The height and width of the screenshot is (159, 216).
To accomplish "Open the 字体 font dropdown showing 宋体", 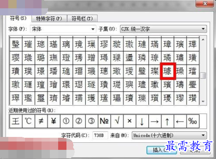I will point(63,29).
